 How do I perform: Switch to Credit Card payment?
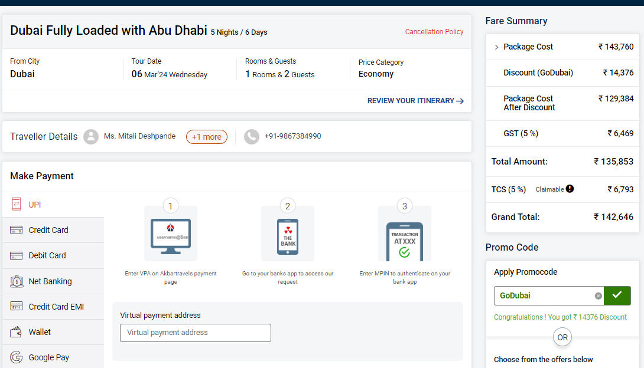[x=53, y=230]
